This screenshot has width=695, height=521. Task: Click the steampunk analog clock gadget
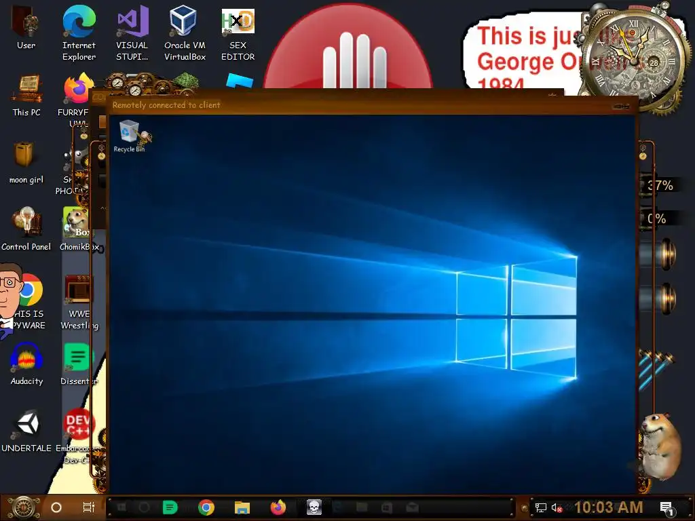coord(633,60)
